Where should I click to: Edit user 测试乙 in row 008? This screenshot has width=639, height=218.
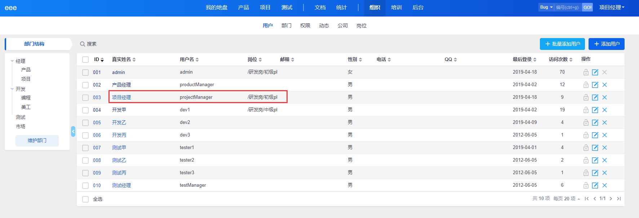(x=595, y=160)
